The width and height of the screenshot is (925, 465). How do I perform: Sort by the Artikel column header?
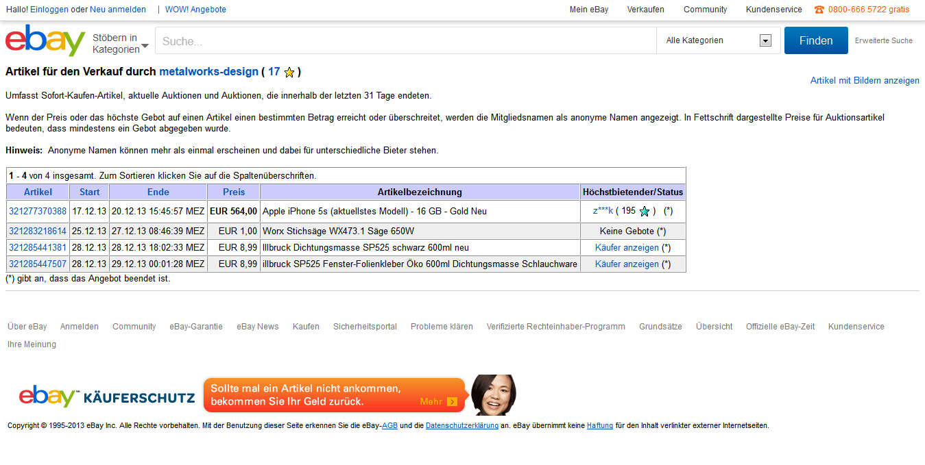pos(38,192)
